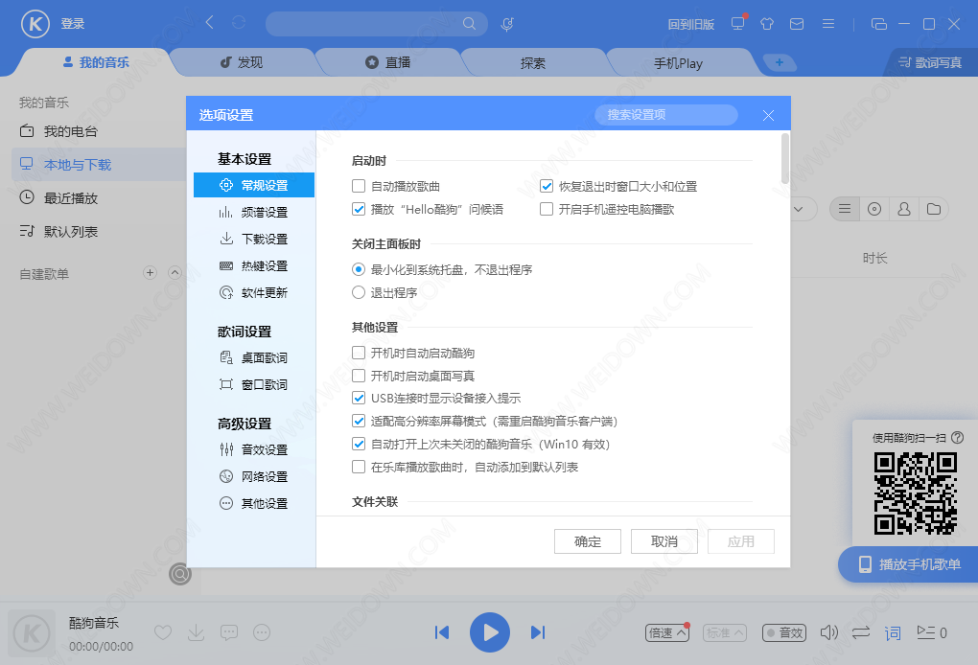Screen dimensions: 978x665
Task: Uncheck 自动打开上次未关闭的酷狗音乐
Action: tap(359, 444)
